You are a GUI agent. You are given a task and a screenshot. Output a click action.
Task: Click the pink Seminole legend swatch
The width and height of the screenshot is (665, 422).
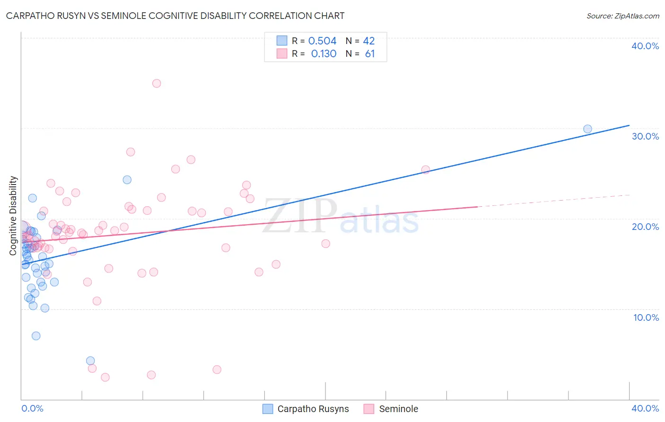tap(369, 409)
